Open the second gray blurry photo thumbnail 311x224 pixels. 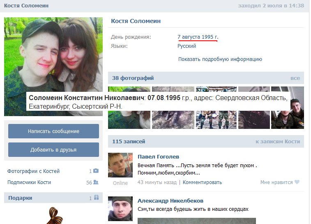tap(173, 107)
